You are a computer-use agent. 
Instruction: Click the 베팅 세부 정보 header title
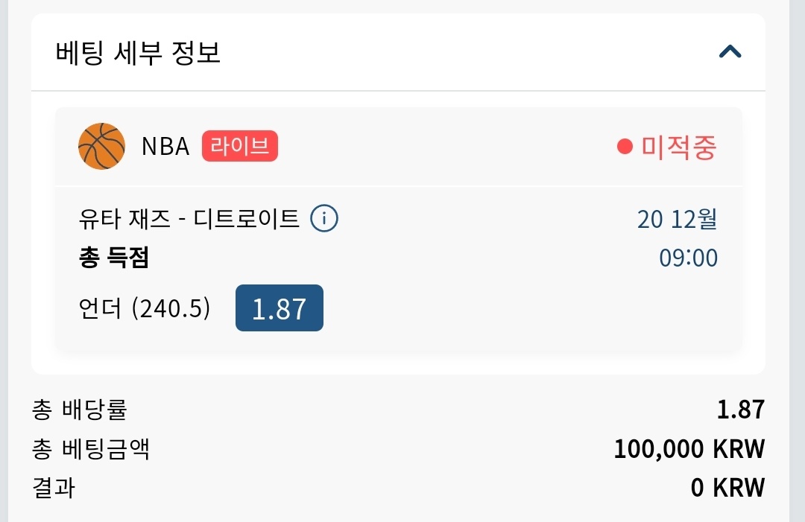tap(138, 53)
